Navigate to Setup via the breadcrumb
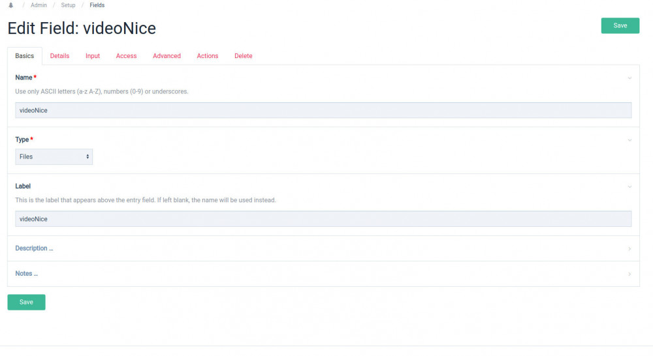653x356 pixels. click(x=68, y=5)
